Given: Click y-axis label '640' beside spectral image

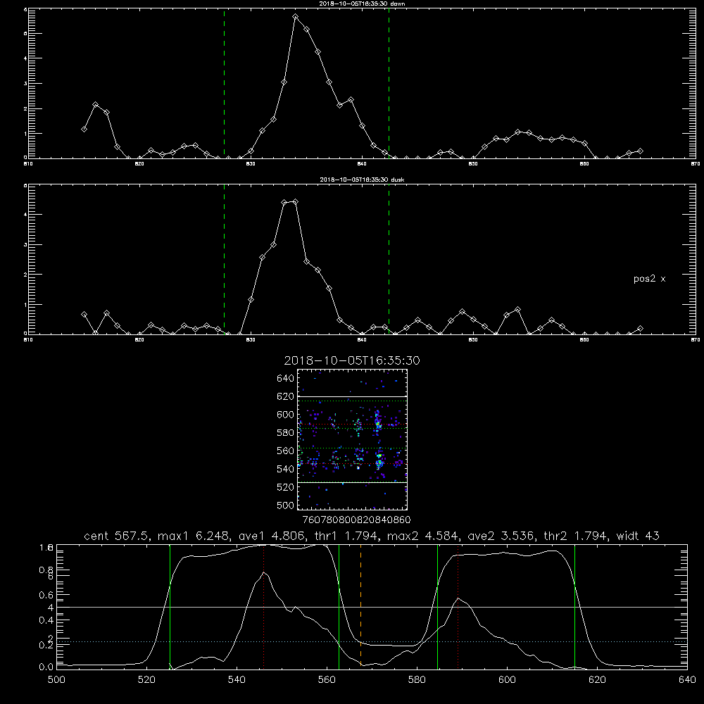Looking at the screenshot, I should pyautogui.click(x=286, y=379).
